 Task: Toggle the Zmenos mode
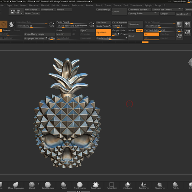(x=7, y=31)
